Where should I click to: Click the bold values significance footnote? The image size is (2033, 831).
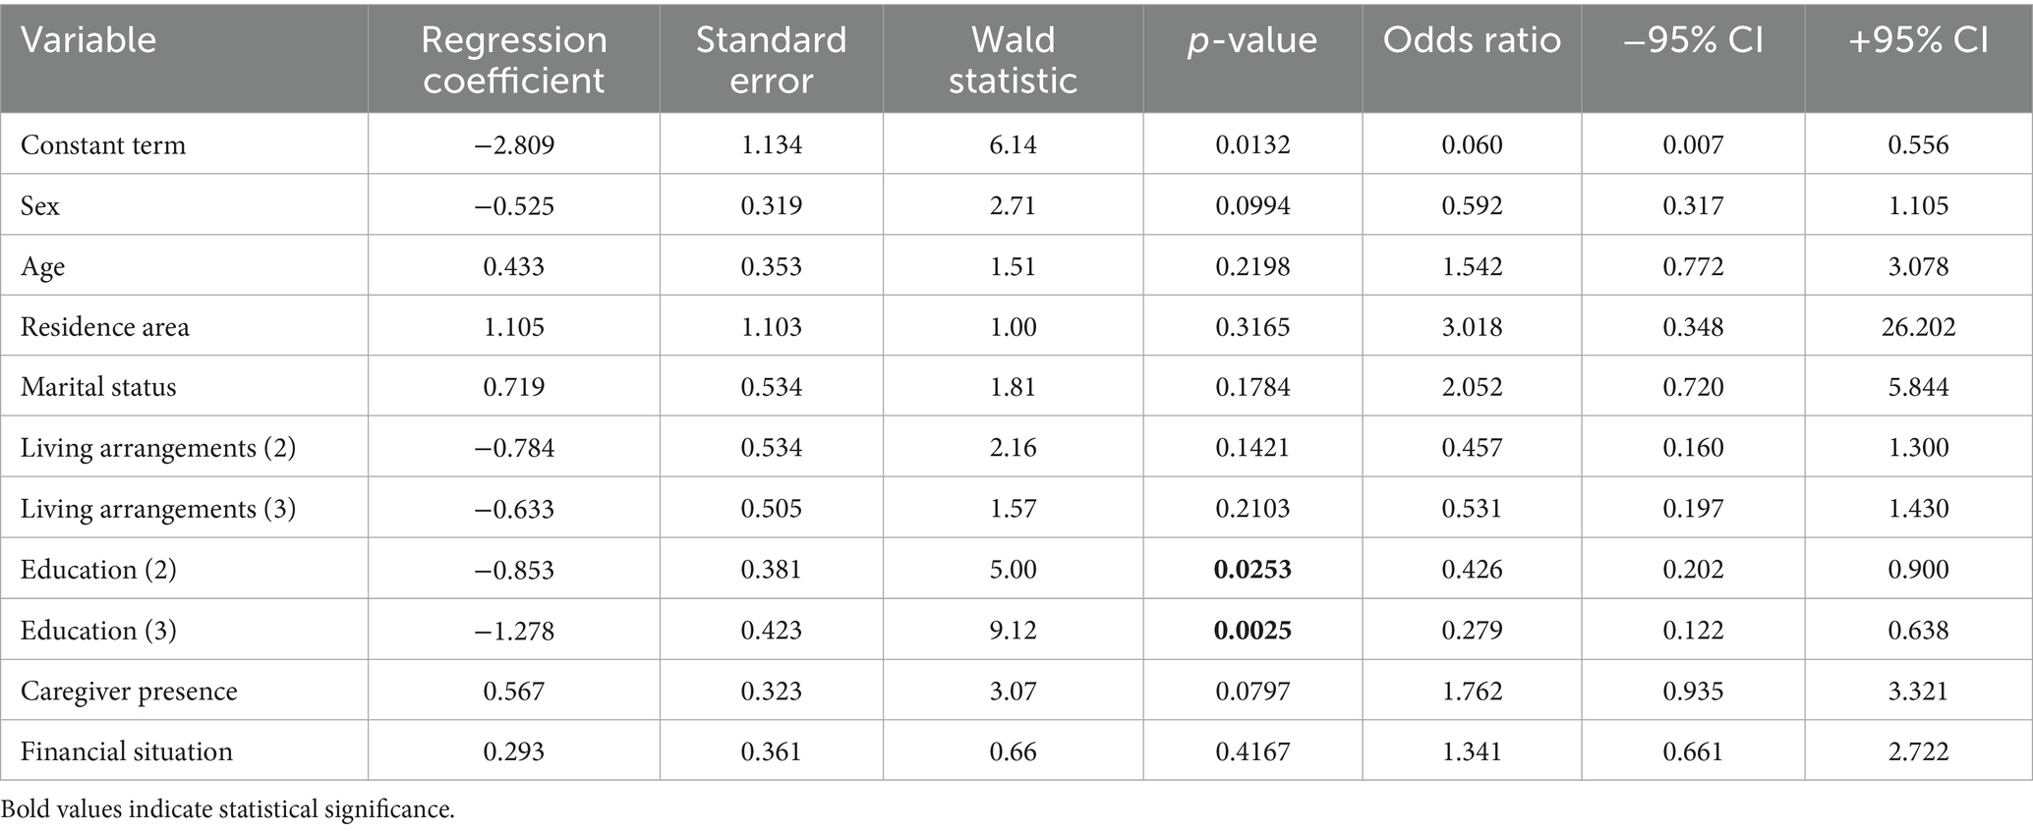(x=228, y=809)
